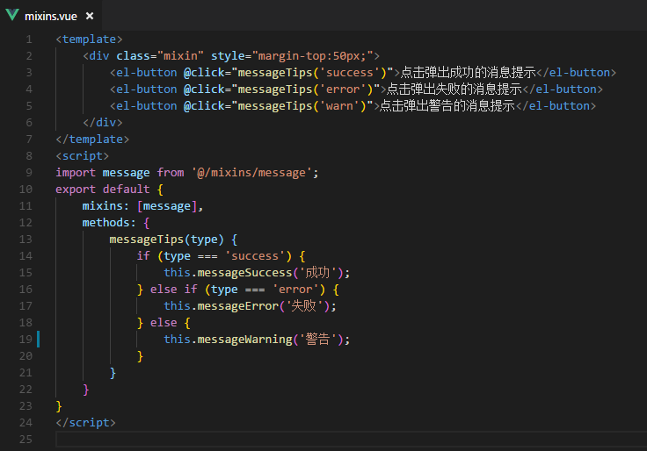This screenshot has height=451, width=647.
Task: Click closing </template> tag
Action: point(92,140)
